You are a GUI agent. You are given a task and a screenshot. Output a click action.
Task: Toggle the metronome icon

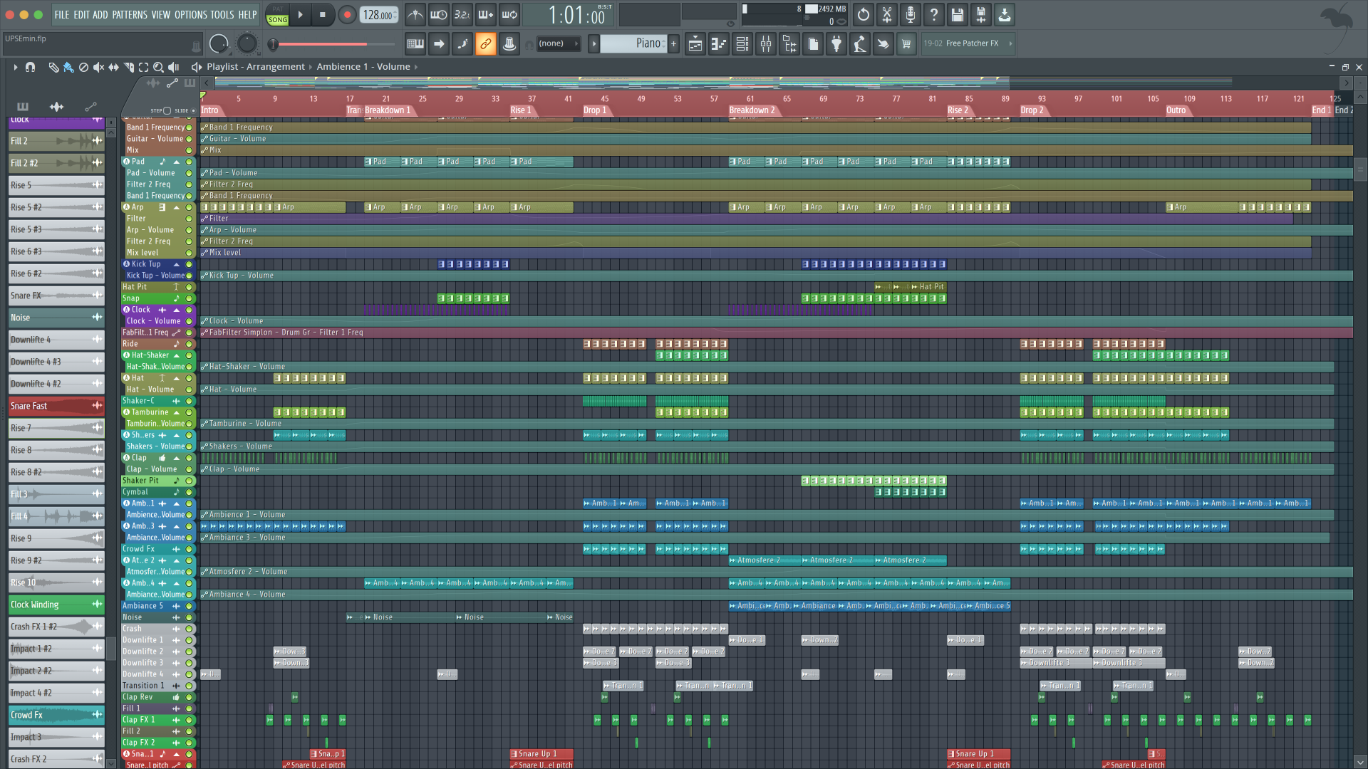(x=415, y=15)
